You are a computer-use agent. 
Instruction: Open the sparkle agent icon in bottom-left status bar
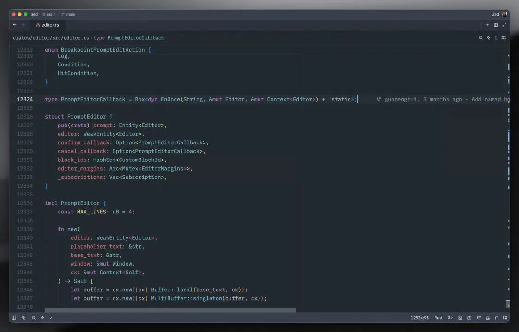24,318
